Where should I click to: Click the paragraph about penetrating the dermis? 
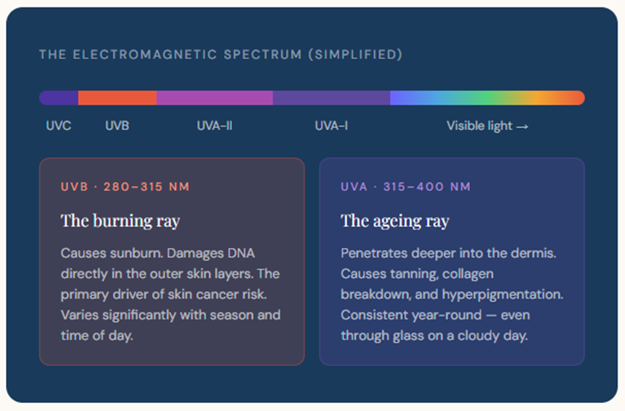pyautogui.click(x=452, y=294)
